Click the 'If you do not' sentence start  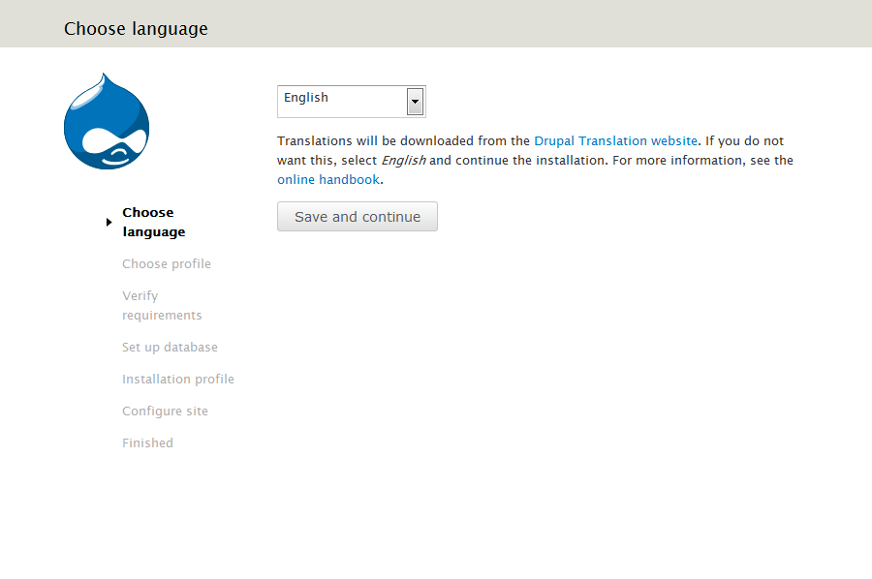tap(744, 140)
